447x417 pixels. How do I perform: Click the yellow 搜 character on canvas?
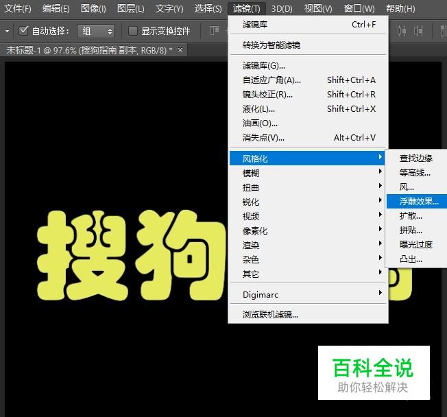pos(83,256)
